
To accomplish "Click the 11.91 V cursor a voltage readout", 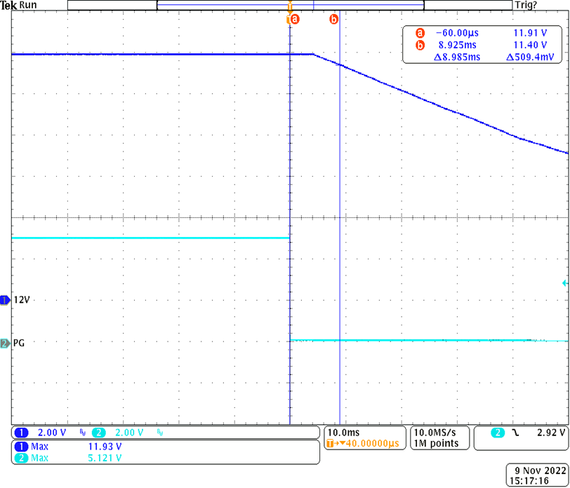I will [x=530, y=33].
